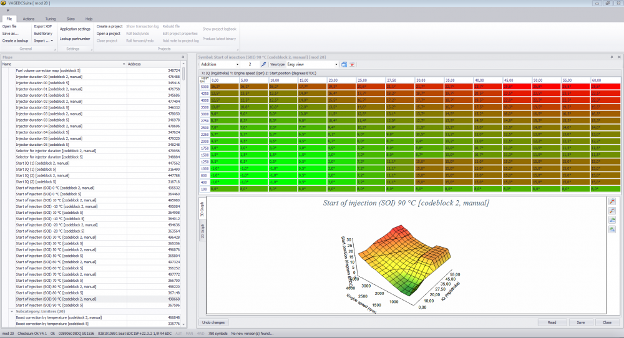Image resolution: width=624 pixels, height=338 pixels.
Task: Select the Application settings ribbon command
Action: click(x=75, y=29)
